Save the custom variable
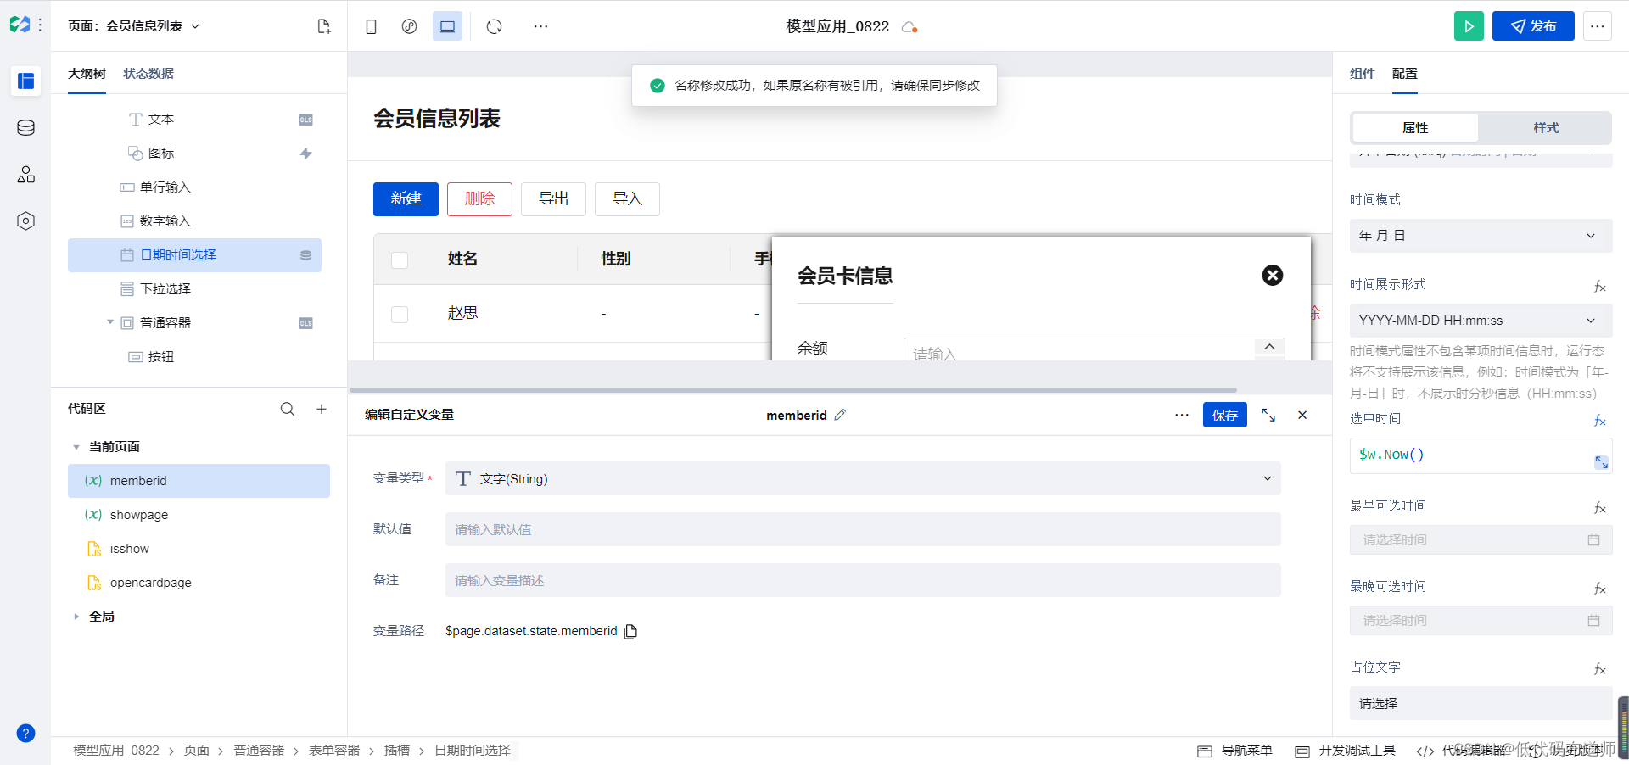The image size is (1629, 765). point(1225,415)
